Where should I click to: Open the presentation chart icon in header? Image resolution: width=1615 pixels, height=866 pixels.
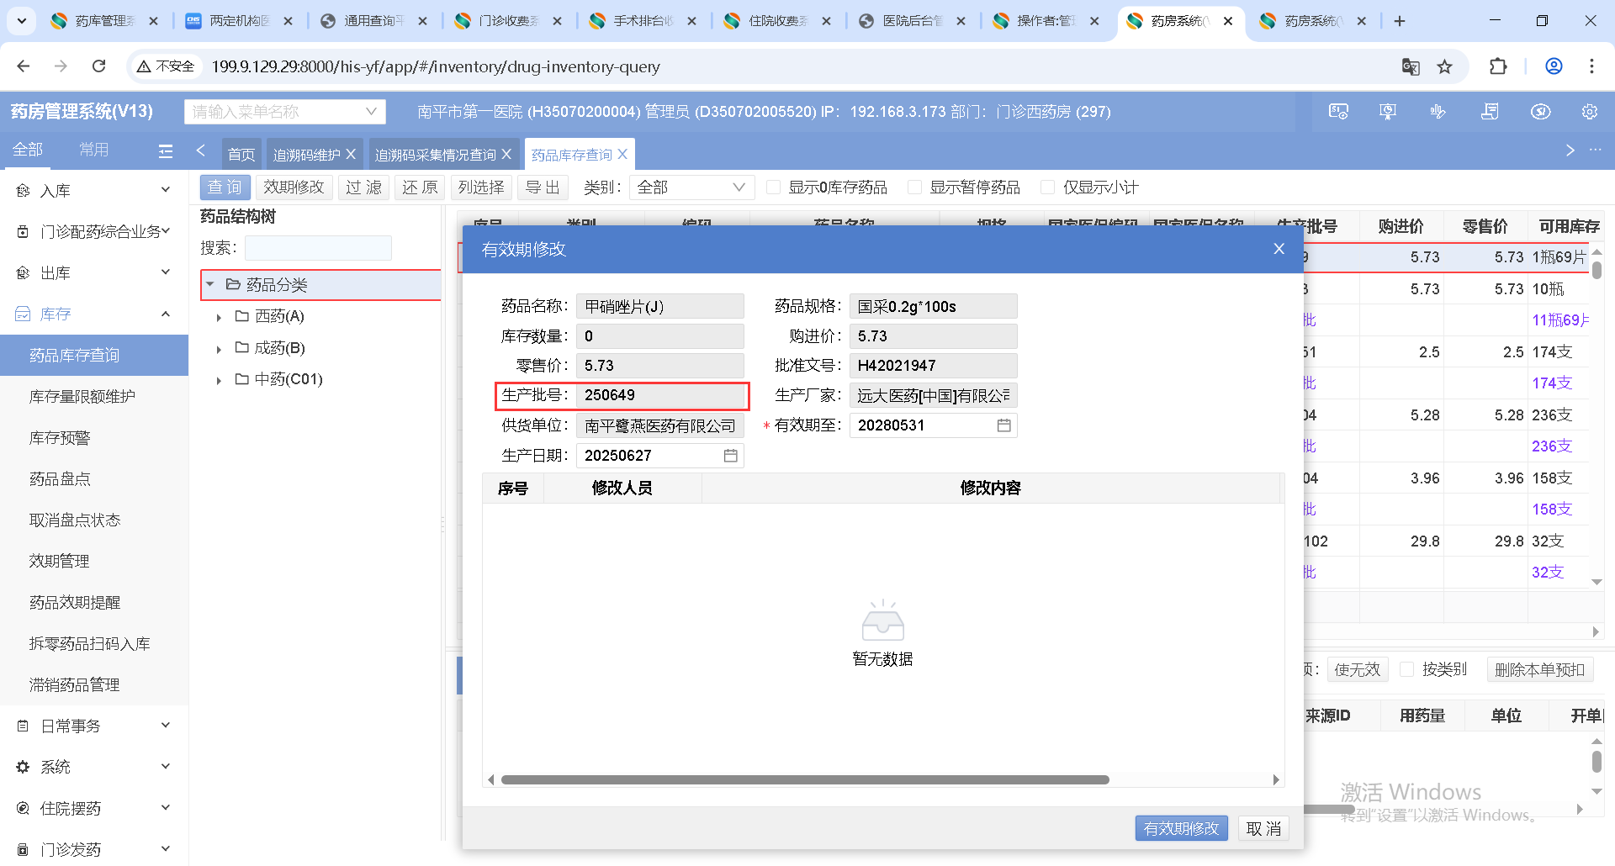[1388, 112]
